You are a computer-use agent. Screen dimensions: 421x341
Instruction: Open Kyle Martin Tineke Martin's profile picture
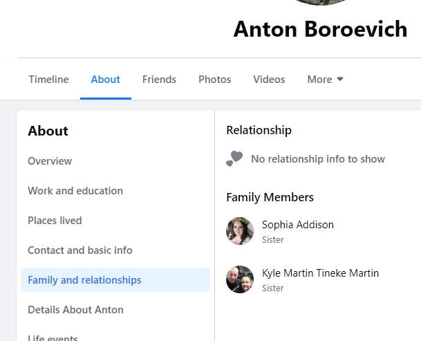coord(240,279)
